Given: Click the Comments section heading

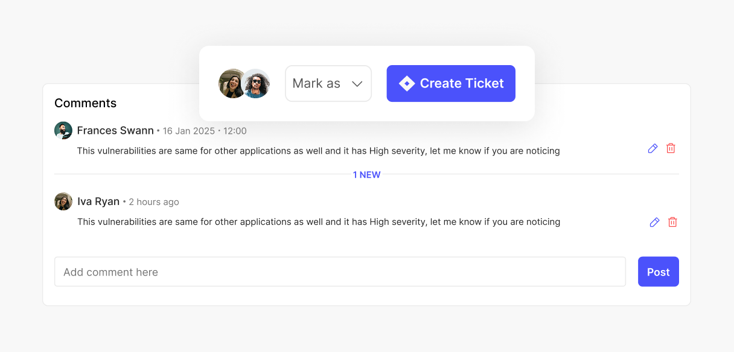Looking at the screenshot, I should tap(85, 103).
